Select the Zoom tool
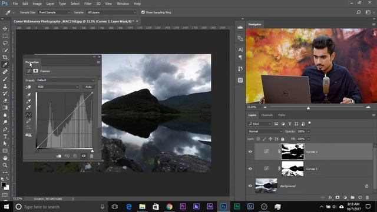377x212 pixels. 5,165
